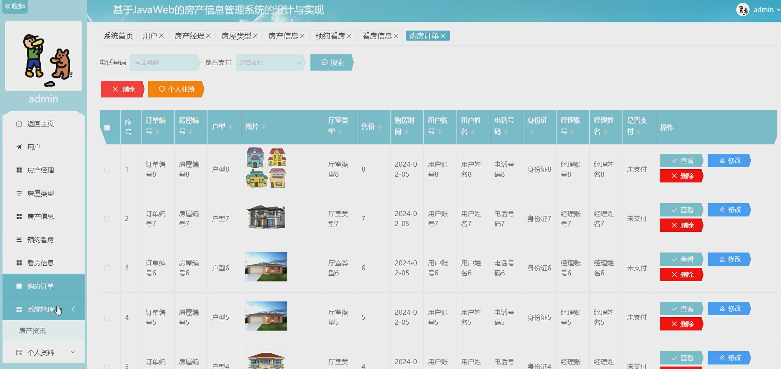Sort by 订单编号 column arrows
The image size is (781, 369).
pos(157,132)
